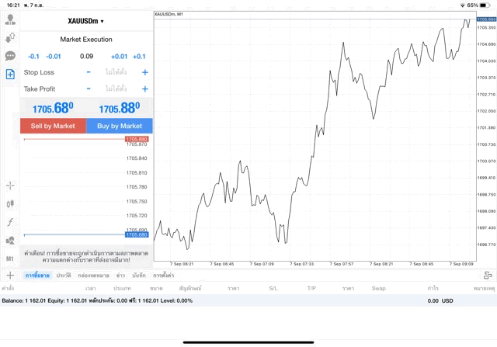497x347 pixels.
Task: Open the M1 timeframe selector
Action: click(x=10, y=259)
